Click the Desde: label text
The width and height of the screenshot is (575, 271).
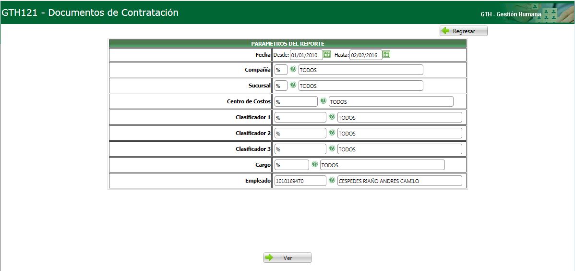tap(282, 55)
